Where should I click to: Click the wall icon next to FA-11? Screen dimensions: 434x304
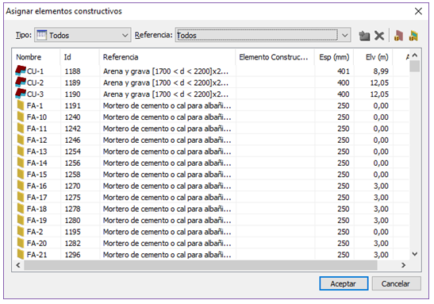[x=21, y=129]
